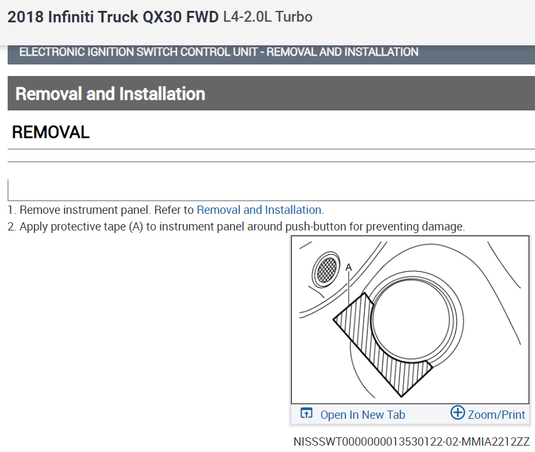Select the Electronic Ignition Switch Control Unit header bar

[219, 52]
